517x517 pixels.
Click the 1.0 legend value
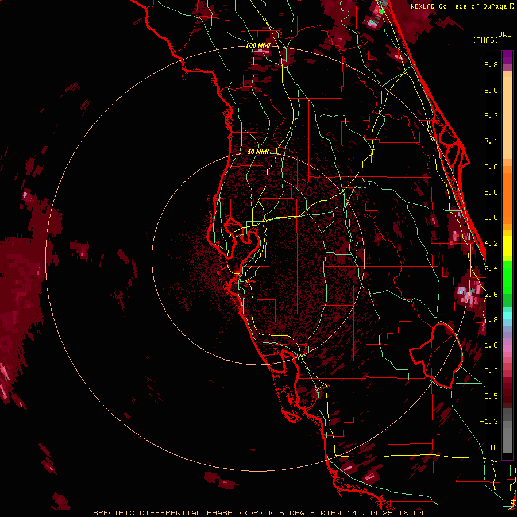491,345
